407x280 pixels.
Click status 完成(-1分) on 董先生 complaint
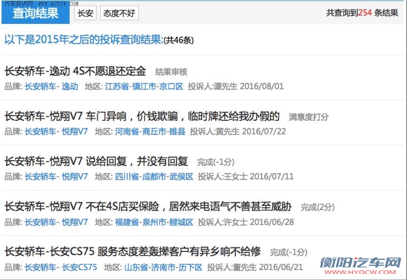[288, 252]
